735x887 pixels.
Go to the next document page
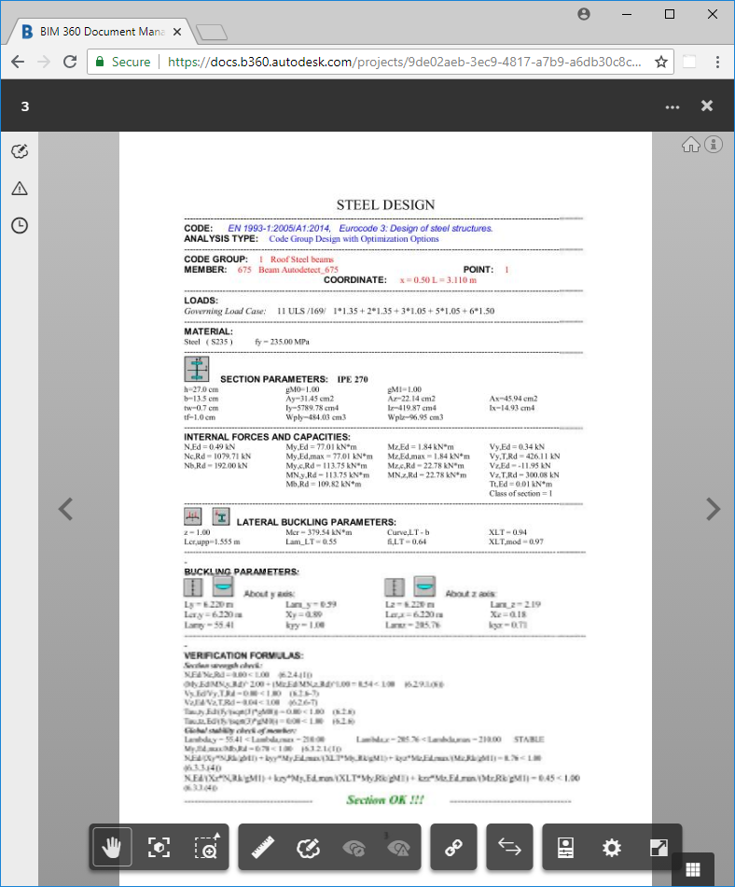click(x=713, y=509)
